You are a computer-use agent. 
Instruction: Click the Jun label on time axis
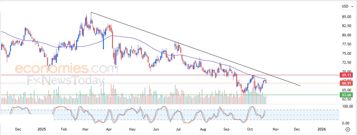point(156,129)
